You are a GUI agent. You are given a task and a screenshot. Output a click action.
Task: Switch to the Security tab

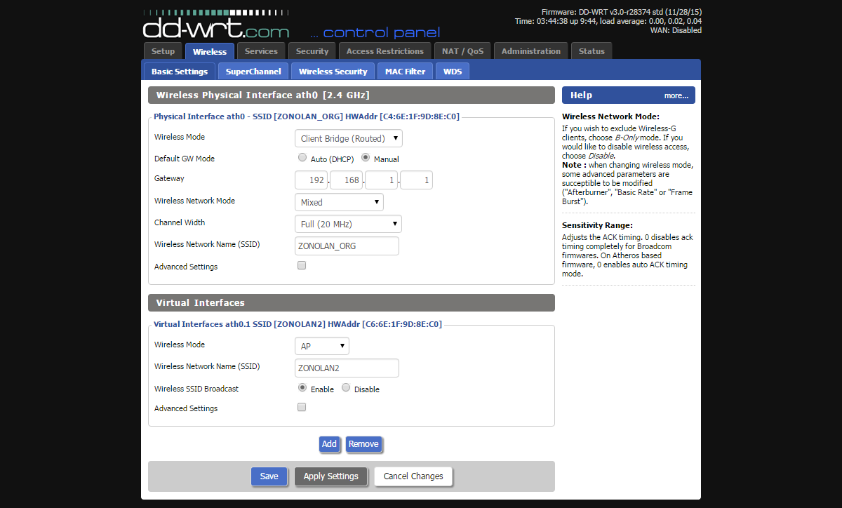(x=312, y=51)
